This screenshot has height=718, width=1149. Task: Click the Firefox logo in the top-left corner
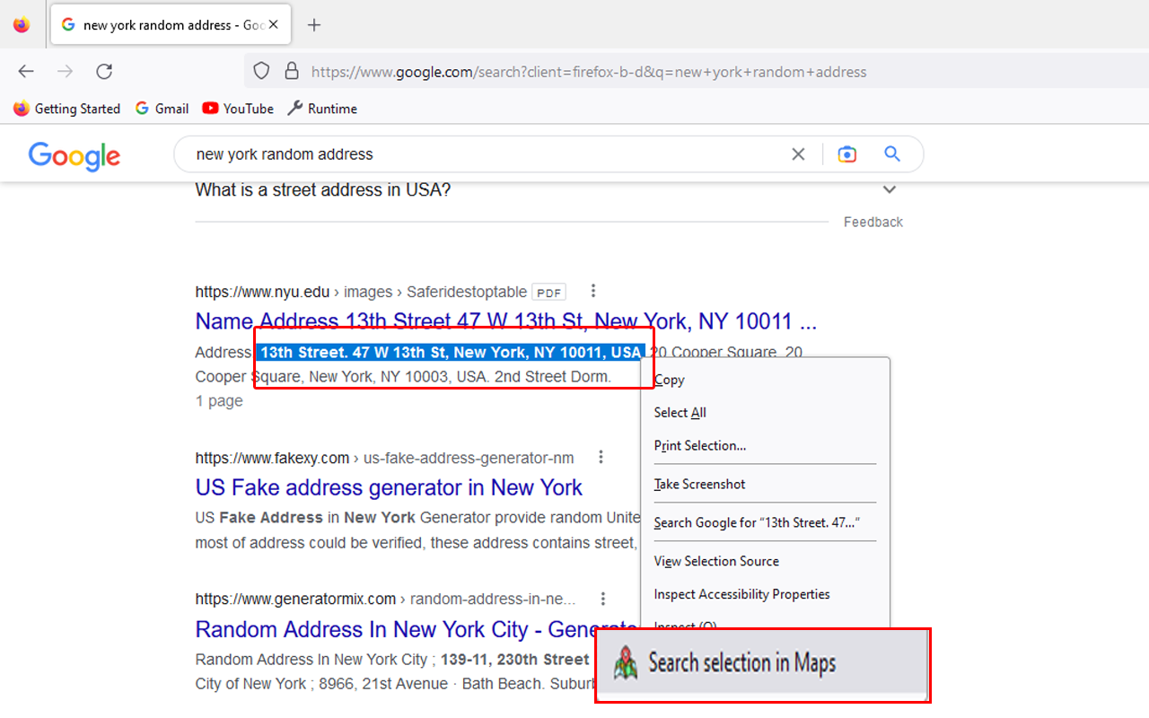click(20, 24)
